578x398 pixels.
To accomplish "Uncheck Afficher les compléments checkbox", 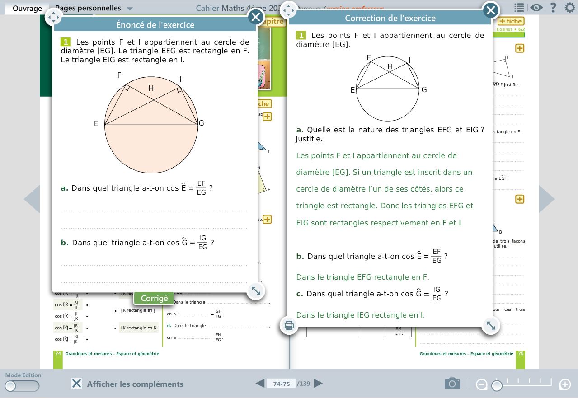I will (77, 384).
